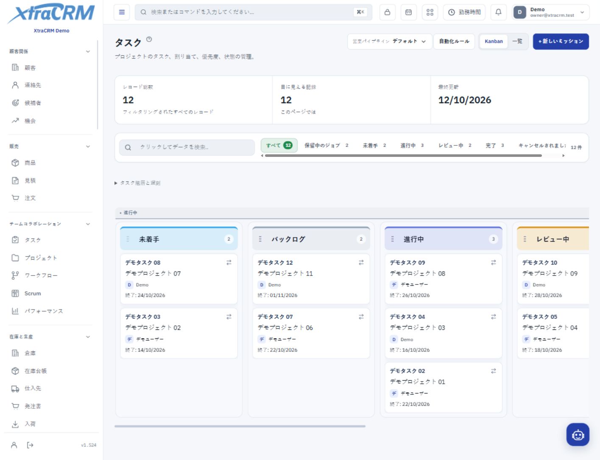Click 新しいミッション button
The image size is (600, 460).
point(561,42)
